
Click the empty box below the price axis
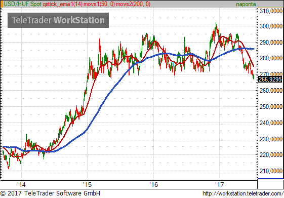270,184
